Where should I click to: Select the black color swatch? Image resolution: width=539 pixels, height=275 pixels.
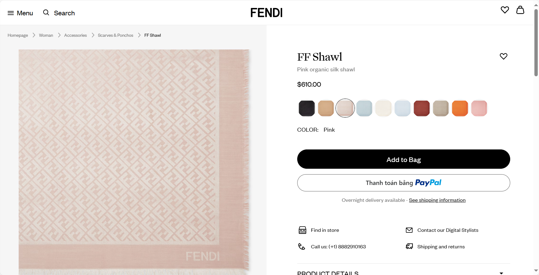[x=307, y=108]
